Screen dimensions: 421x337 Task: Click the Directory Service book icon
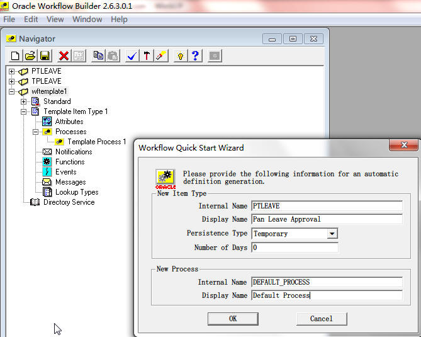(x=35, y=202)
